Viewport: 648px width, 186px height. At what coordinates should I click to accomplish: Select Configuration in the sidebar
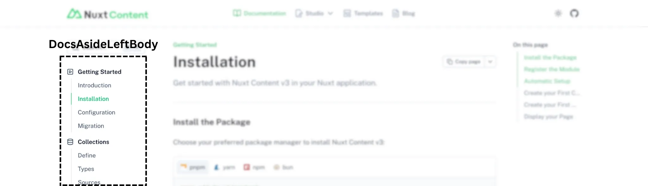pyautogui.click(x=97, y=112)
